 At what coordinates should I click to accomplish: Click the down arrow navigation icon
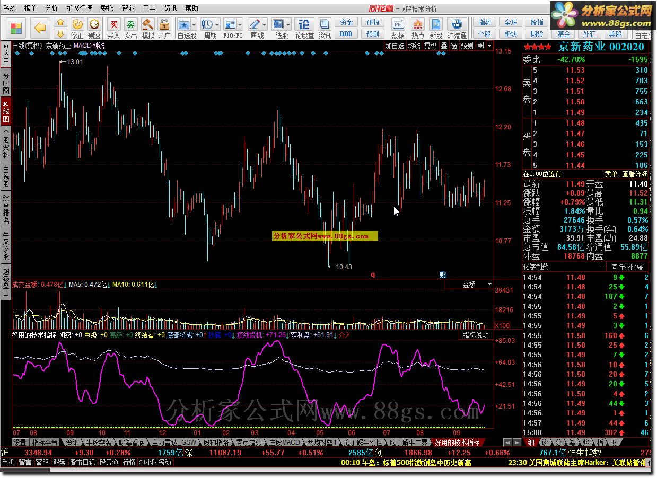click(x=60, y=33)
